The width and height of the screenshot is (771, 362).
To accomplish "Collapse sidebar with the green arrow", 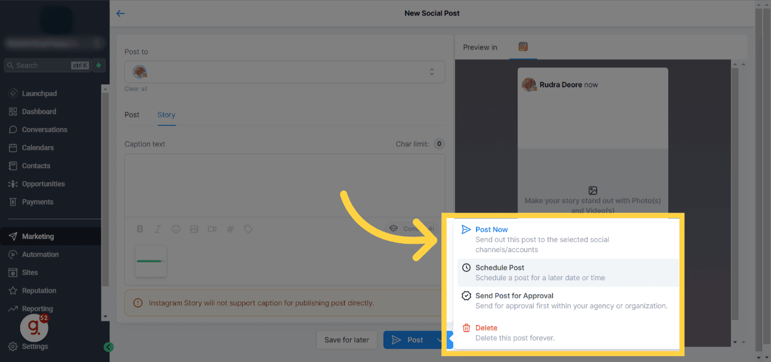I will coord(108,347).
